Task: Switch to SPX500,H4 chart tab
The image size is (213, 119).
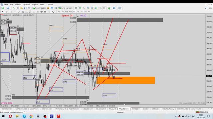Action: (x=136, y=109)
